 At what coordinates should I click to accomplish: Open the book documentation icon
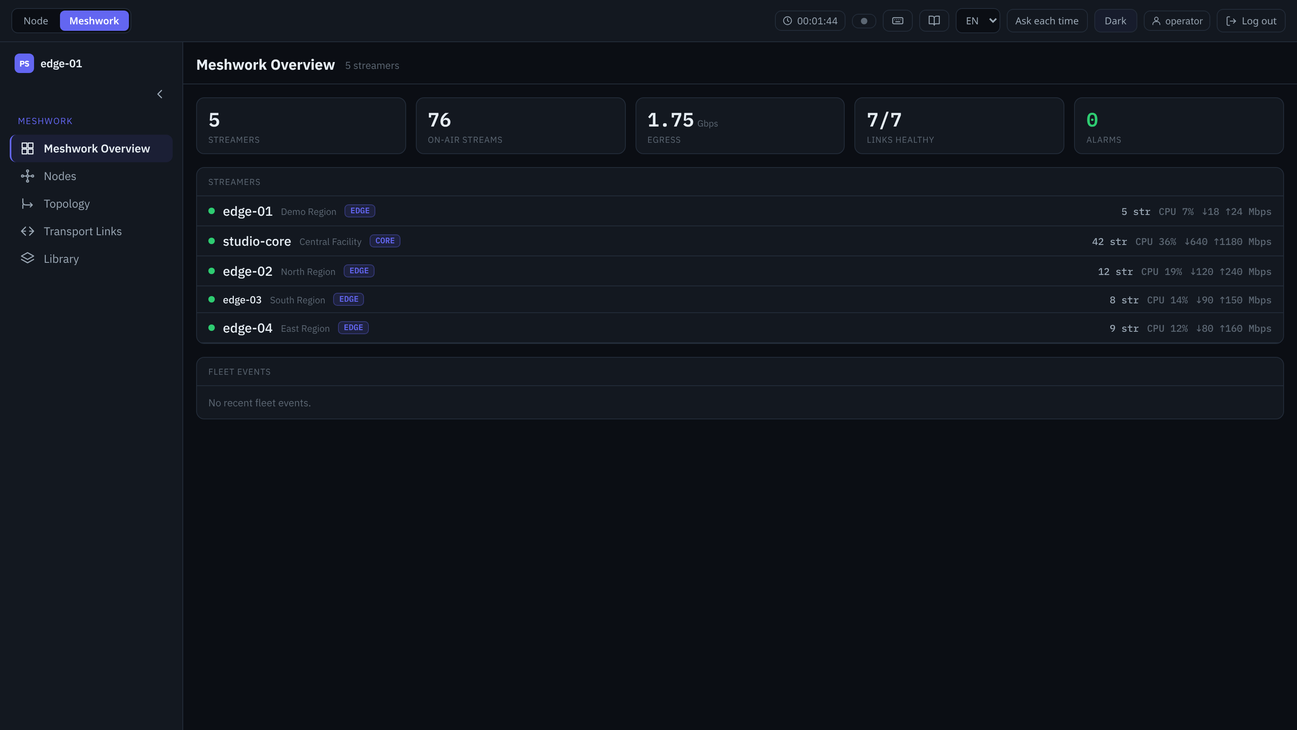(x=934, y=21)
